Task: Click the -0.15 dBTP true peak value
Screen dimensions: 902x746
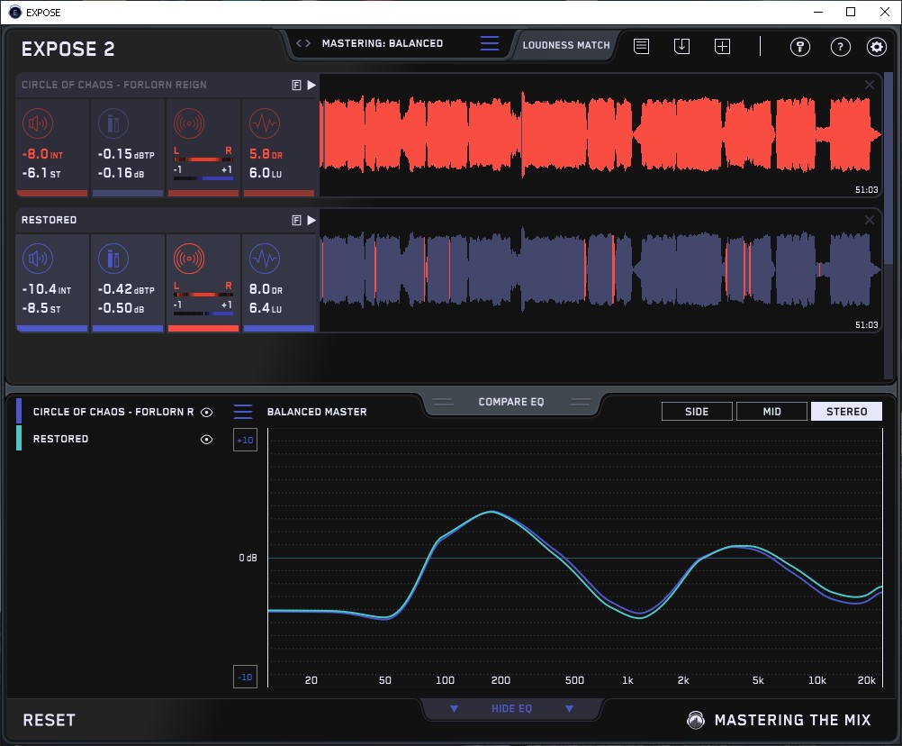Action: coord(126,154)
